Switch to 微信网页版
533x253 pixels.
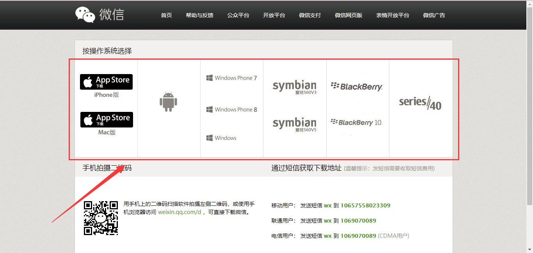click(x=348, y=15)
